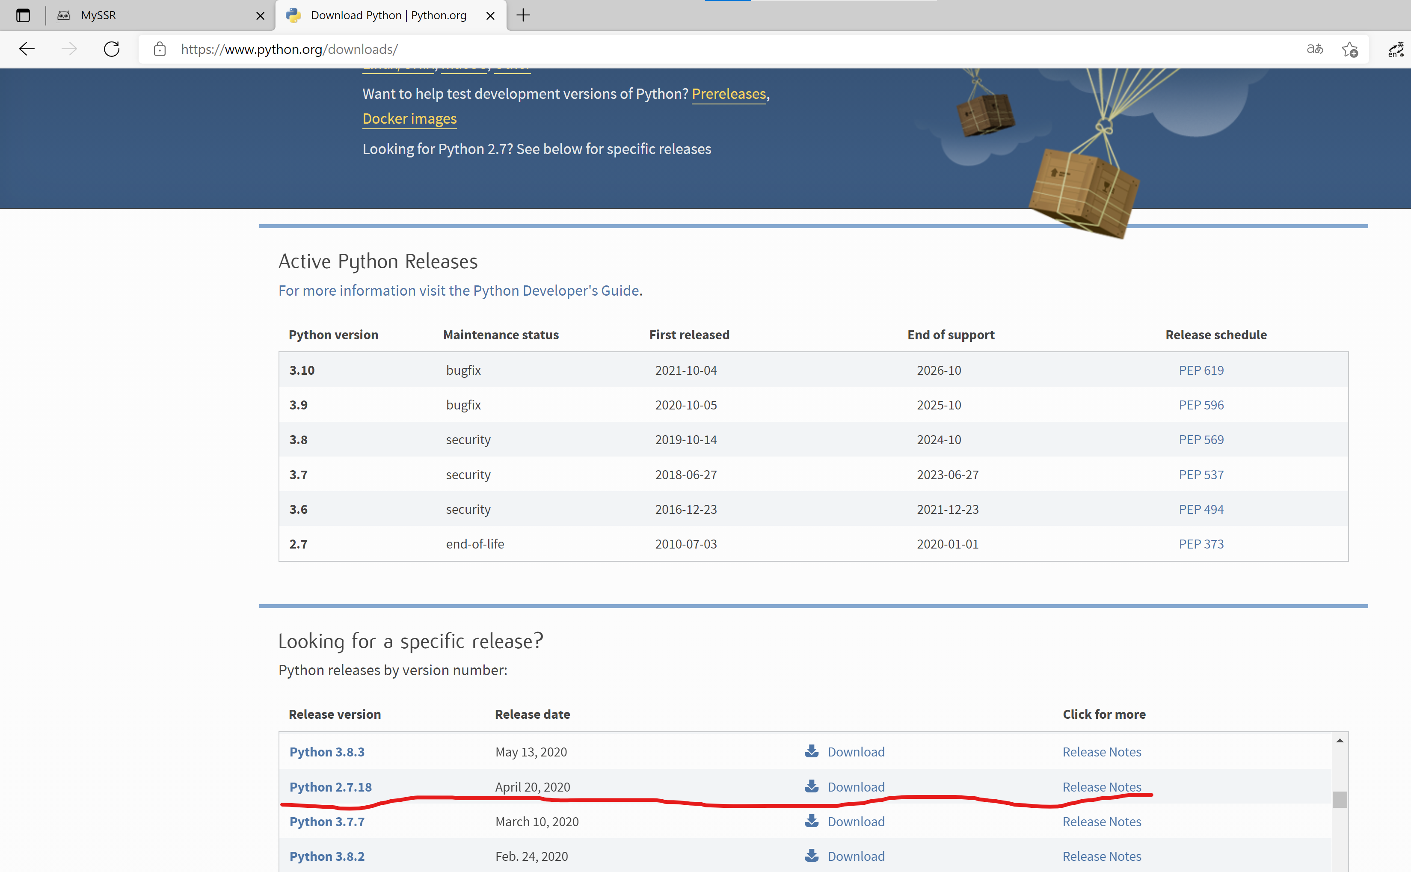Open the tab actions menu icon
This screenshot has height=872, width=1411.
click(x=23, y=15)
